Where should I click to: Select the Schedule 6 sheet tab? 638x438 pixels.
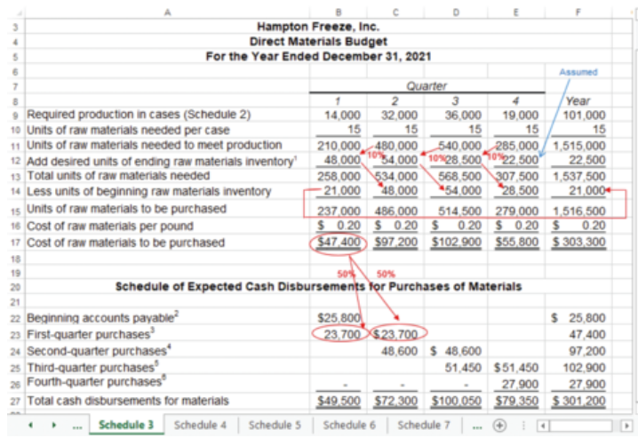[348, 426]
